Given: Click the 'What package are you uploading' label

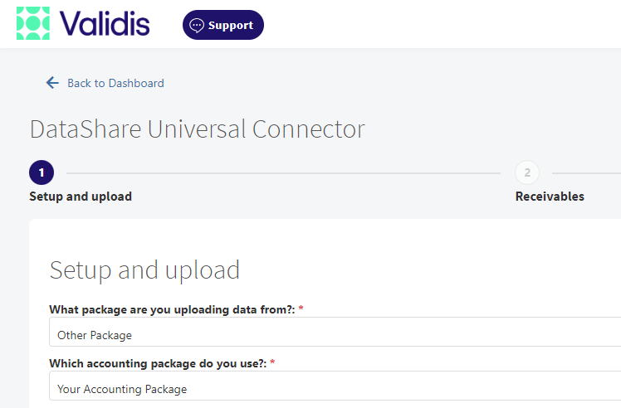Looking at the screenshot, I should 172,309.
